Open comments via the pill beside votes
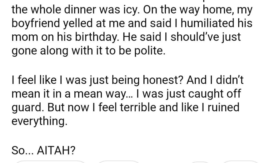The image size is (274, 163). (119, 162)
